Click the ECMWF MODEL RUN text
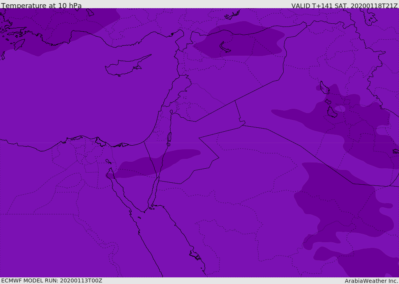The image size is (399, 284). [x=52, y=281]
